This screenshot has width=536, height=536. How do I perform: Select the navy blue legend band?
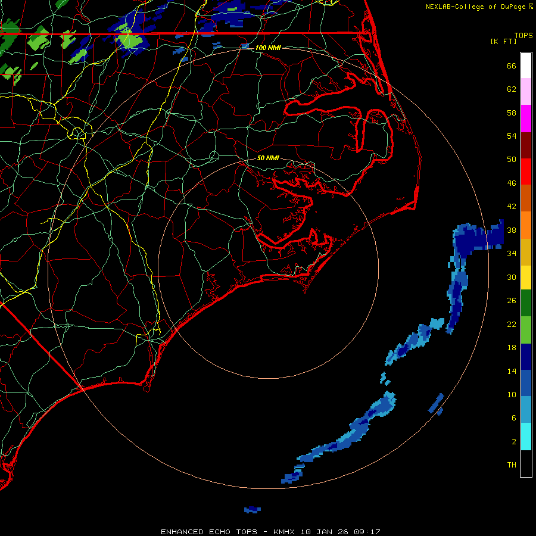point(526,357)
